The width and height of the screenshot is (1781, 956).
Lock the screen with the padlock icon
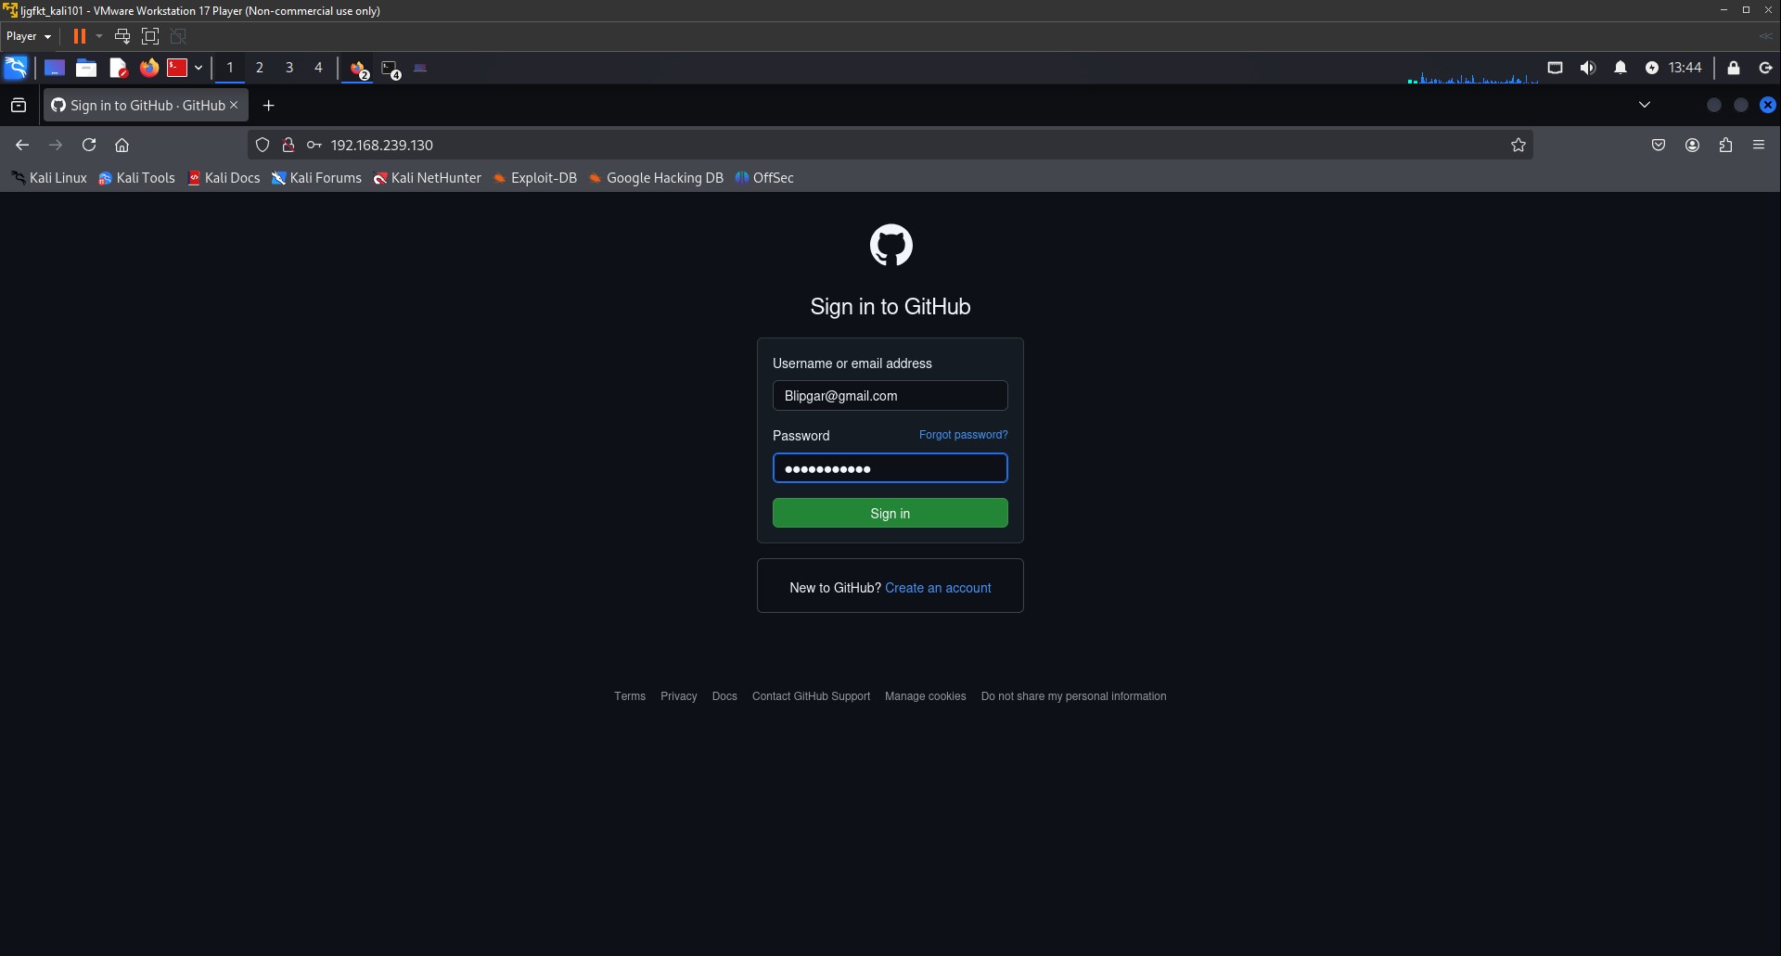1733,68
